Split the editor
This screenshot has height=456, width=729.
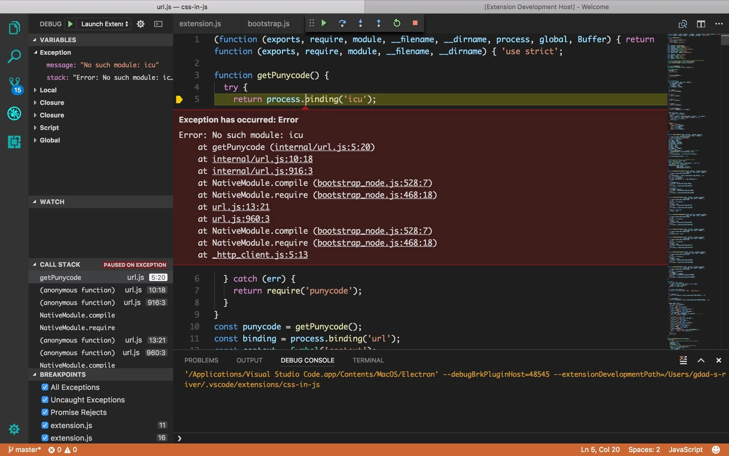(x=701, y=24)
